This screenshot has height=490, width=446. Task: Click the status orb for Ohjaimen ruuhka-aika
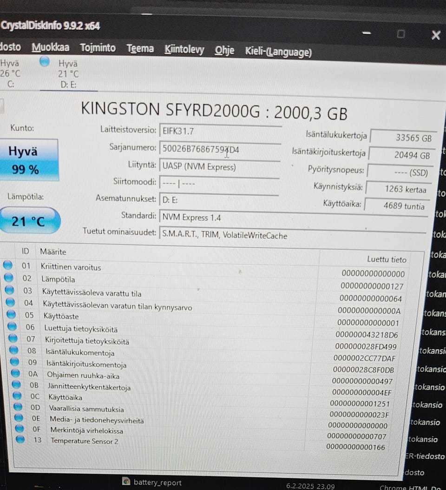click(x=16, y=373)
